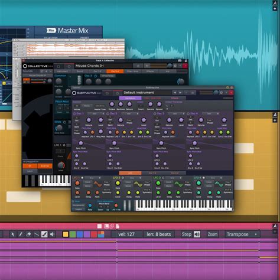Click the Default Instrument preset name

coord(139,93)
